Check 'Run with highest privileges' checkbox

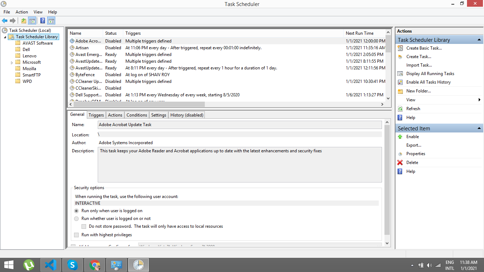pos(77,235)
